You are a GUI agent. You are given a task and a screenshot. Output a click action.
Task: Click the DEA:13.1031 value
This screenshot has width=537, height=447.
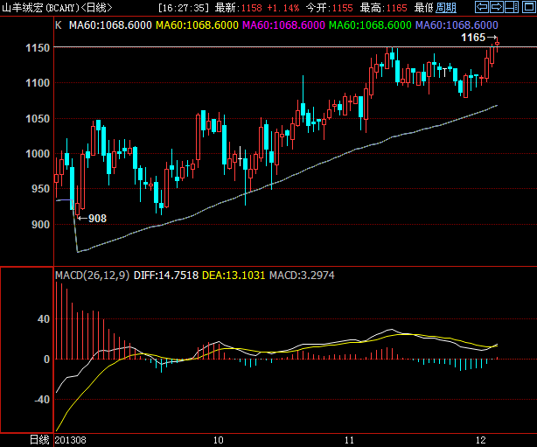234,276
